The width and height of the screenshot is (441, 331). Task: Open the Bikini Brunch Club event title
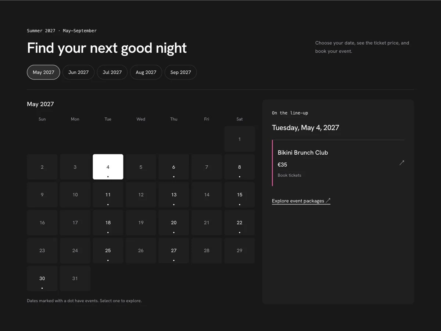click(x=303, y=152)
